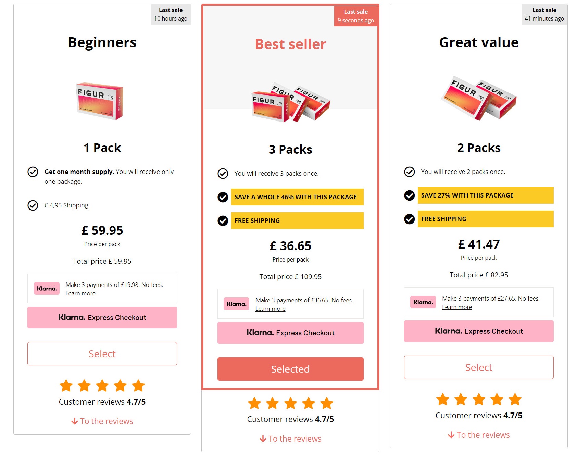Jump to reviews from the Beginners card
The width and height of the screenshot is (576, 457).
click(102, 421)
